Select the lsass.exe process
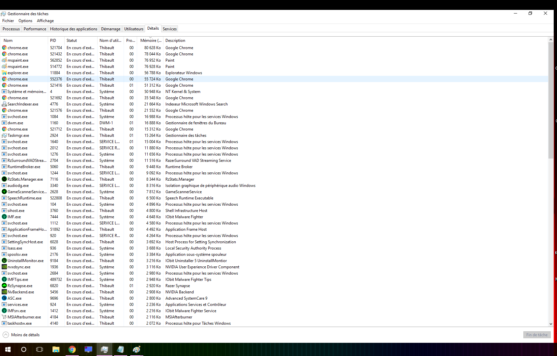Image resolution: width=557 pixels, height=356 pixels. [x=275, y=248]
